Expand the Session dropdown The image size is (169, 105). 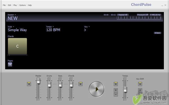12,15
